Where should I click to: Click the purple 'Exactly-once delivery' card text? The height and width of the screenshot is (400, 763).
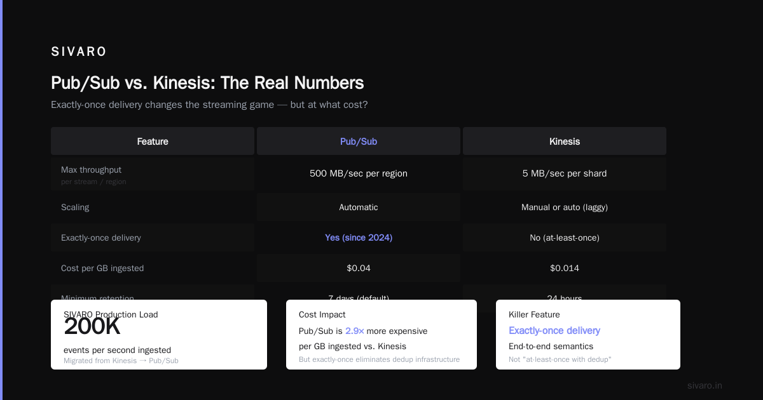click(554, 331)
